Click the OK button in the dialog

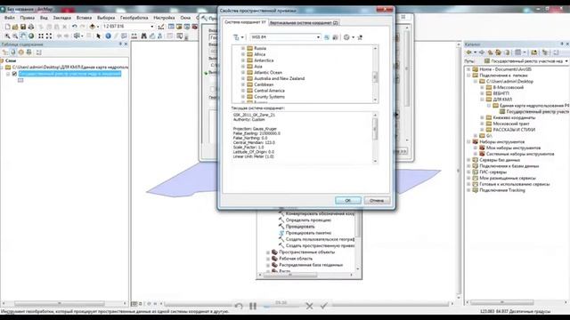(x=348, y=201)
